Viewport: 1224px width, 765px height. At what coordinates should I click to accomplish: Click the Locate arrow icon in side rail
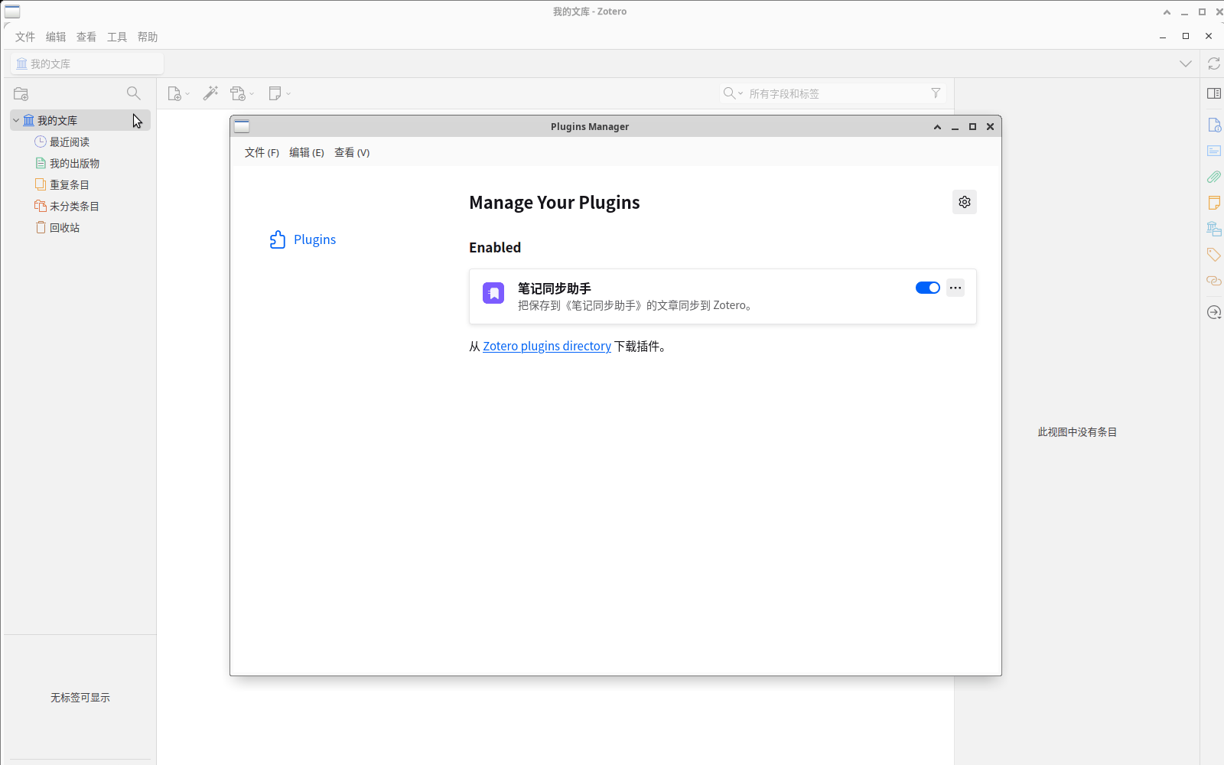pyautogui.click(x=1213, y=312)
